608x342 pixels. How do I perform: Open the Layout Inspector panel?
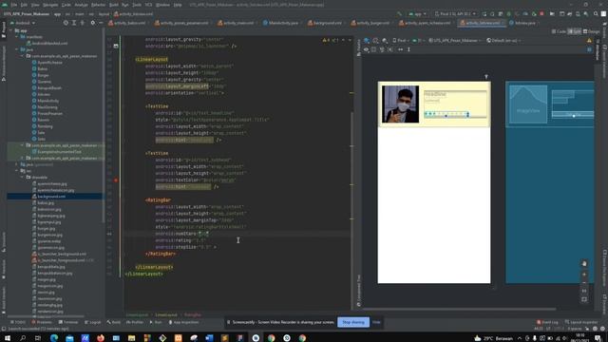pos(581,322)
